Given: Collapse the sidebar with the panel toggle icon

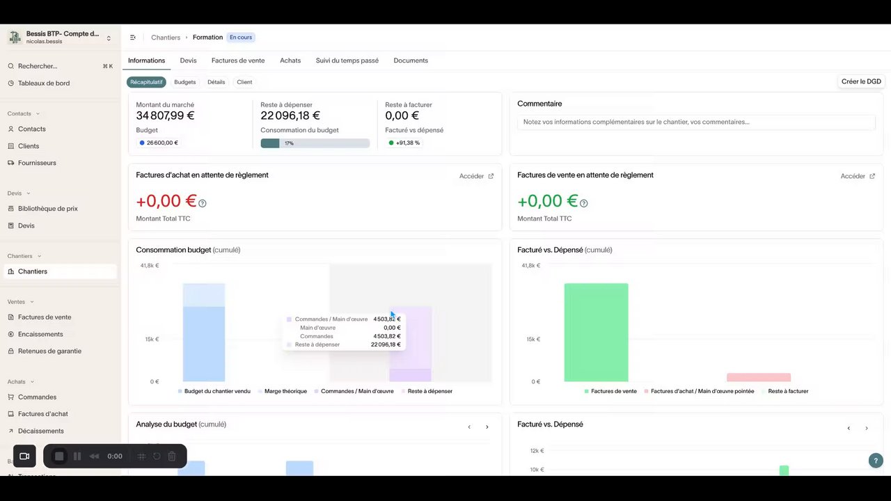Looking at the screenshot, I should [133, 38].
